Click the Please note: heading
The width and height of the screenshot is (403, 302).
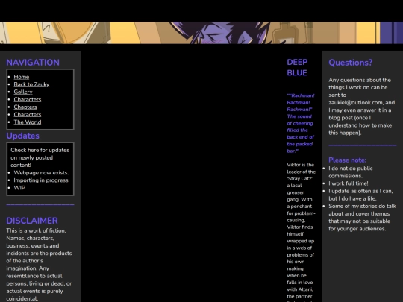click(347, 160)
